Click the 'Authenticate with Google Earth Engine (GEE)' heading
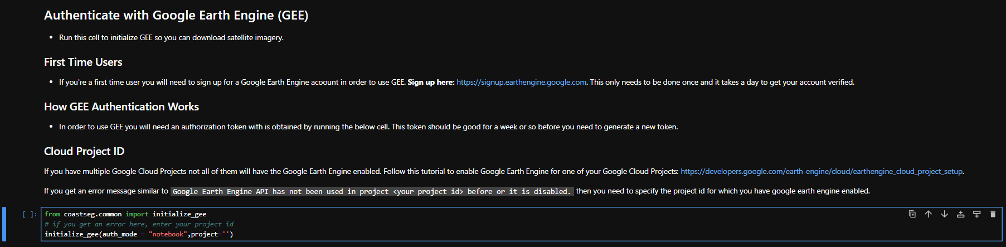 pos(176,16)
